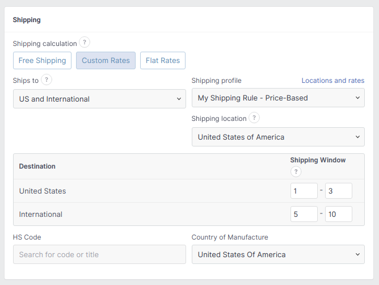This screenshot has height=285, width=379.
Task: Click the Shipping section heading
Action: coord(27,20)
